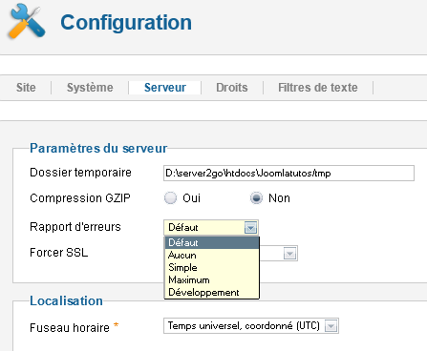Select Développement error reporting option
427x351 pixels.
tap(212, 292)
